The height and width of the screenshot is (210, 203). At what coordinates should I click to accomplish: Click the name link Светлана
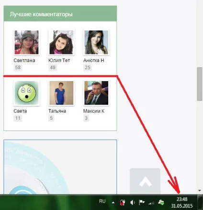24,60
